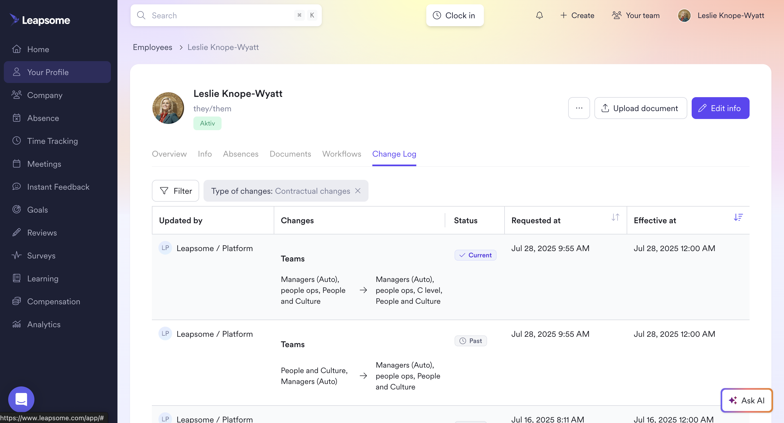Switch to the Documents tab

click(290, 154)
